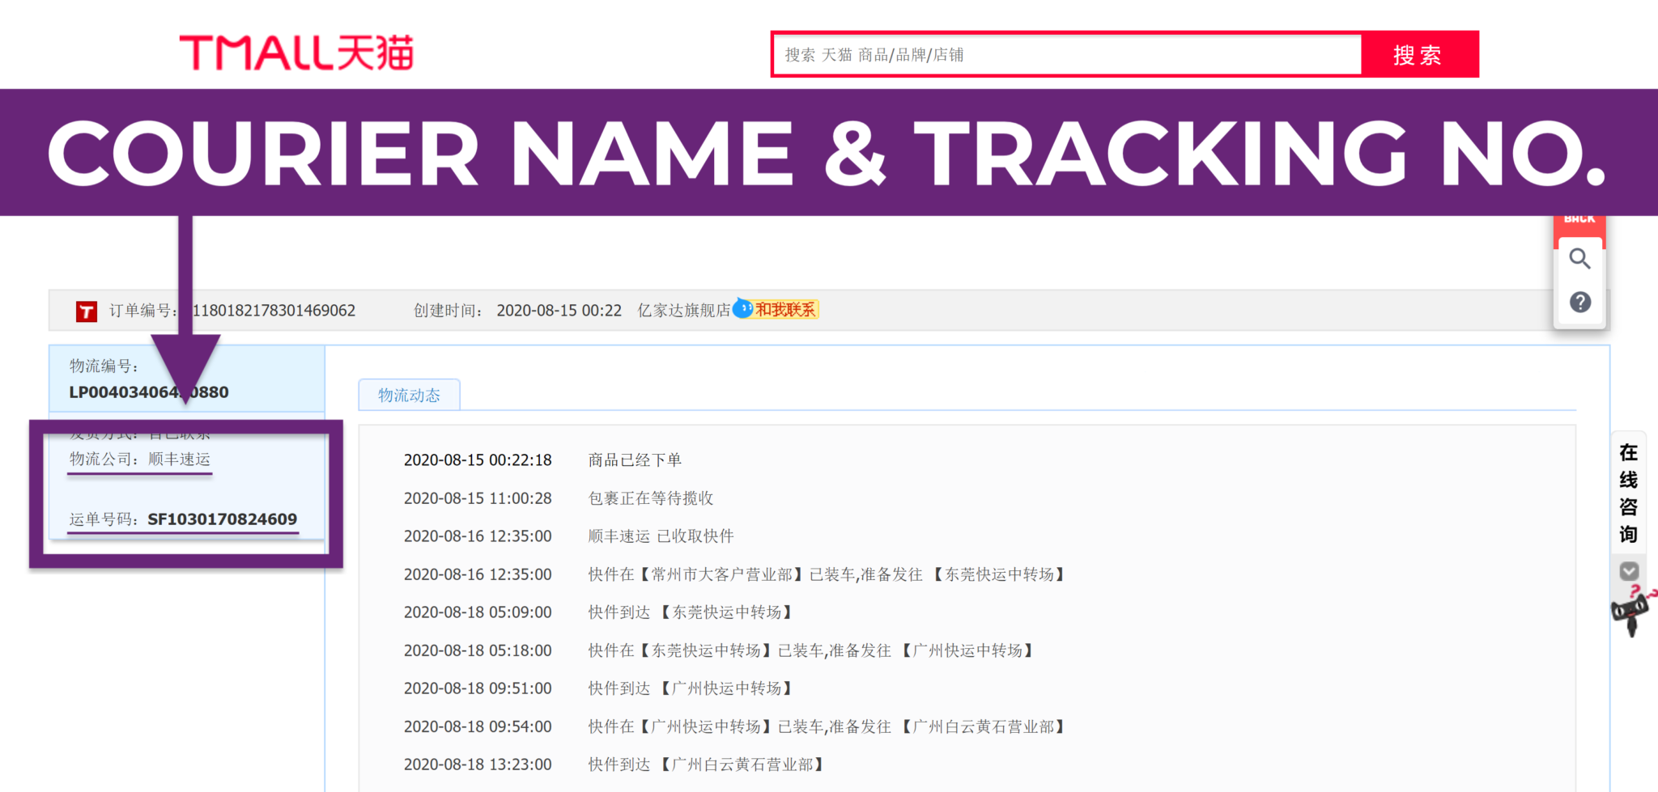
Task: Click the 搜索 icon button in the search bar
Action: 1419,54
